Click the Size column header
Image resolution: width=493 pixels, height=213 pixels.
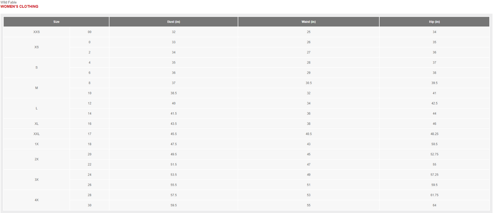pos(56,22)
